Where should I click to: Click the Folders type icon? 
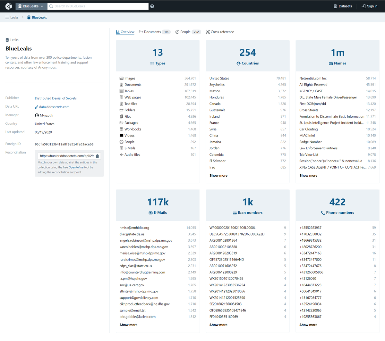(122, 110)
